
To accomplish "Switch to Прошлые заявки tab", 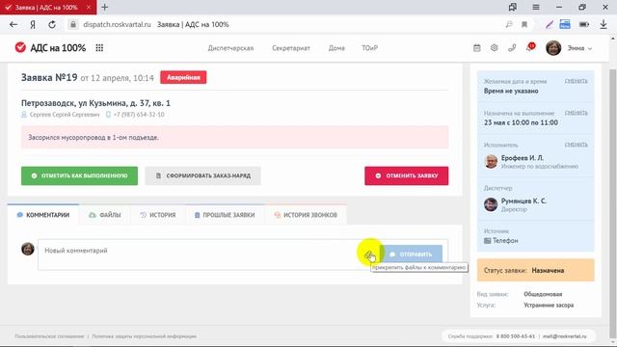I will pos(225,215).
